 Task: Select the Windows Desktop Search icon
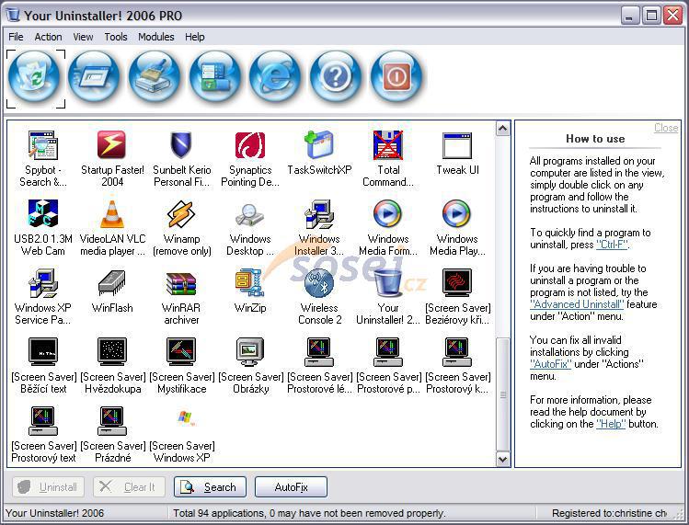[249, 214]
